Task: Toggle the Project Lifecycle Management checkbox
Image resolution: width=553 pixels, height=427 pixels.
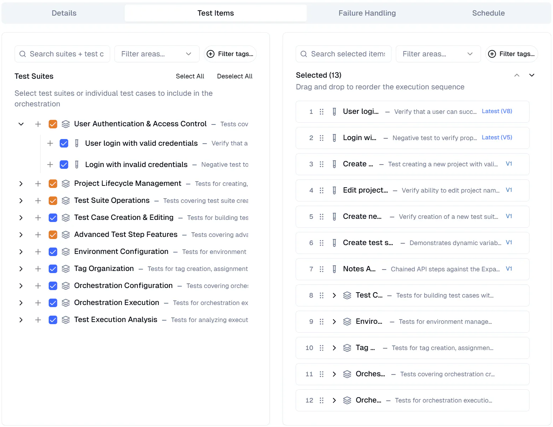Action: click(x=53, y=184)
